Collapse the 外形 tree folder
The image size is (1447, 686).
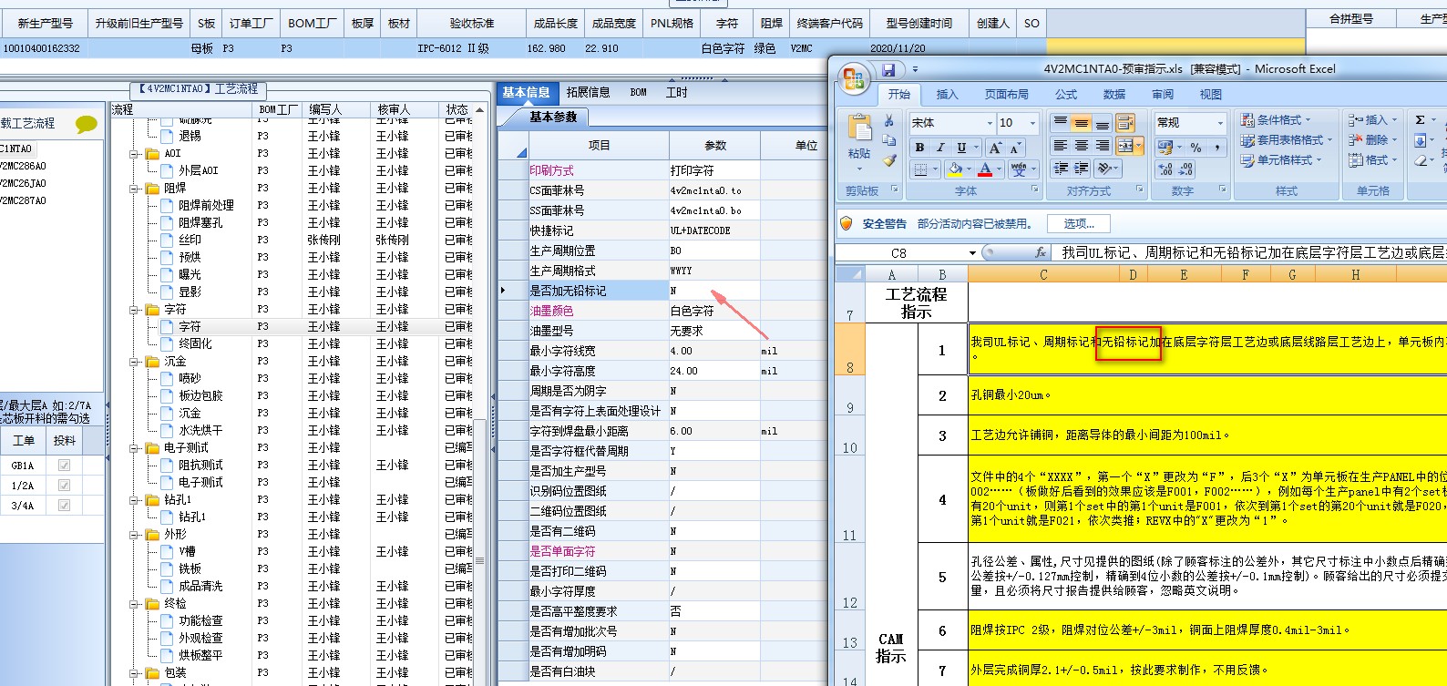tap(133, 535)
